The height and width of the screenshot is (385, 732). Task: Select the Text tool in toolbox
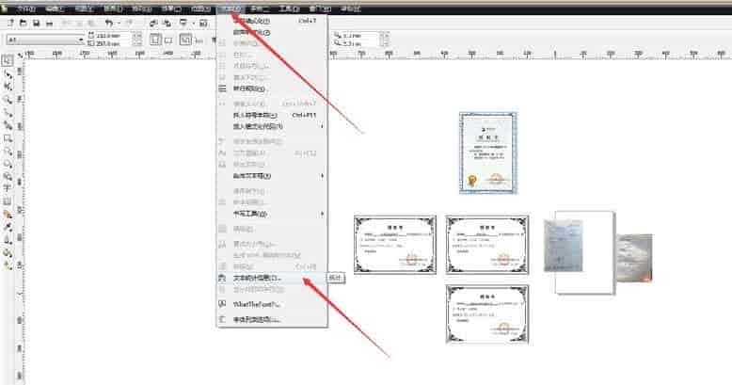click(x=8, y=187)
